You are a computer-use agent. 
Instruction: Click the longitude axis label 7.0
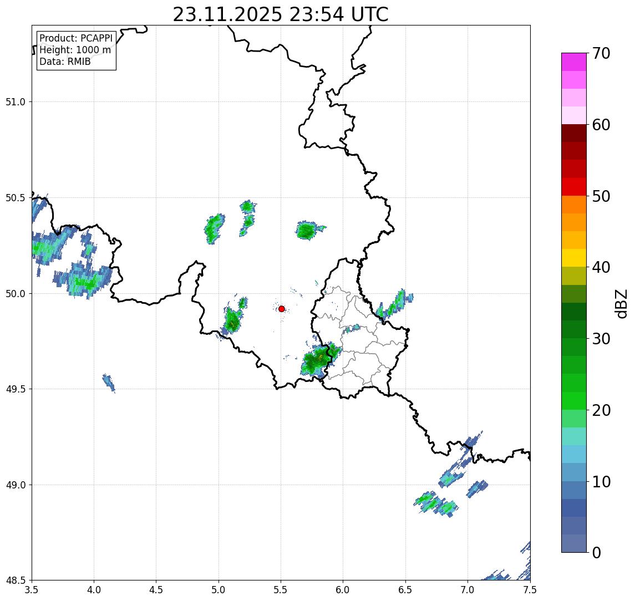(x=468, y=590)
